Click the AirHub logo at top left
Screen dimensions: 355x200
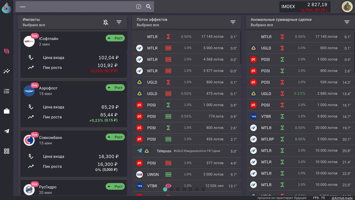(7, 7)
